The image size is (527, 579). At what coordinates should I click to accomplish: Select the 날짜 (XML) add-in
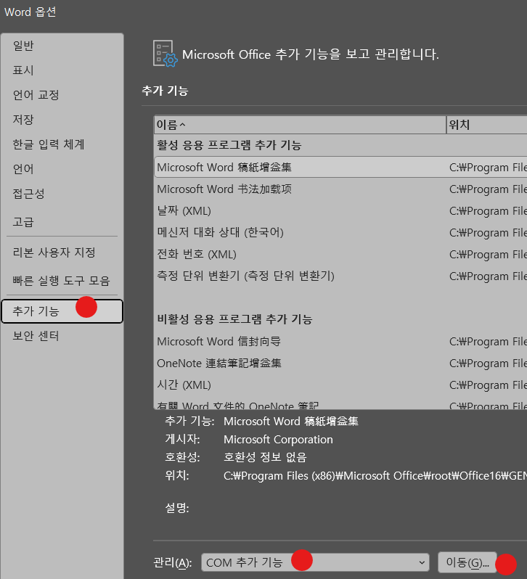pyautogui.click(x=340, y=211)
